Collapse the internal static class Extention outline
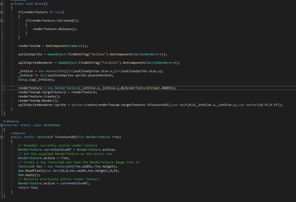Screen dimensions: 296x202 2,125
